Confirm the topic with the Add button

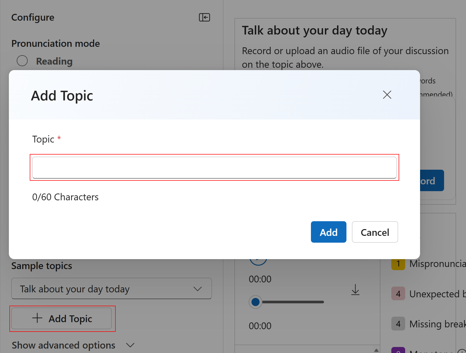pyautogui.click(x=328, y=232)
